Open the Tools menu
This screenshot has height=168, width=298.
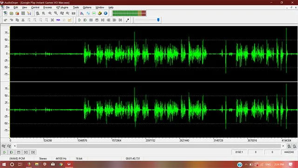tap(76, 7)
